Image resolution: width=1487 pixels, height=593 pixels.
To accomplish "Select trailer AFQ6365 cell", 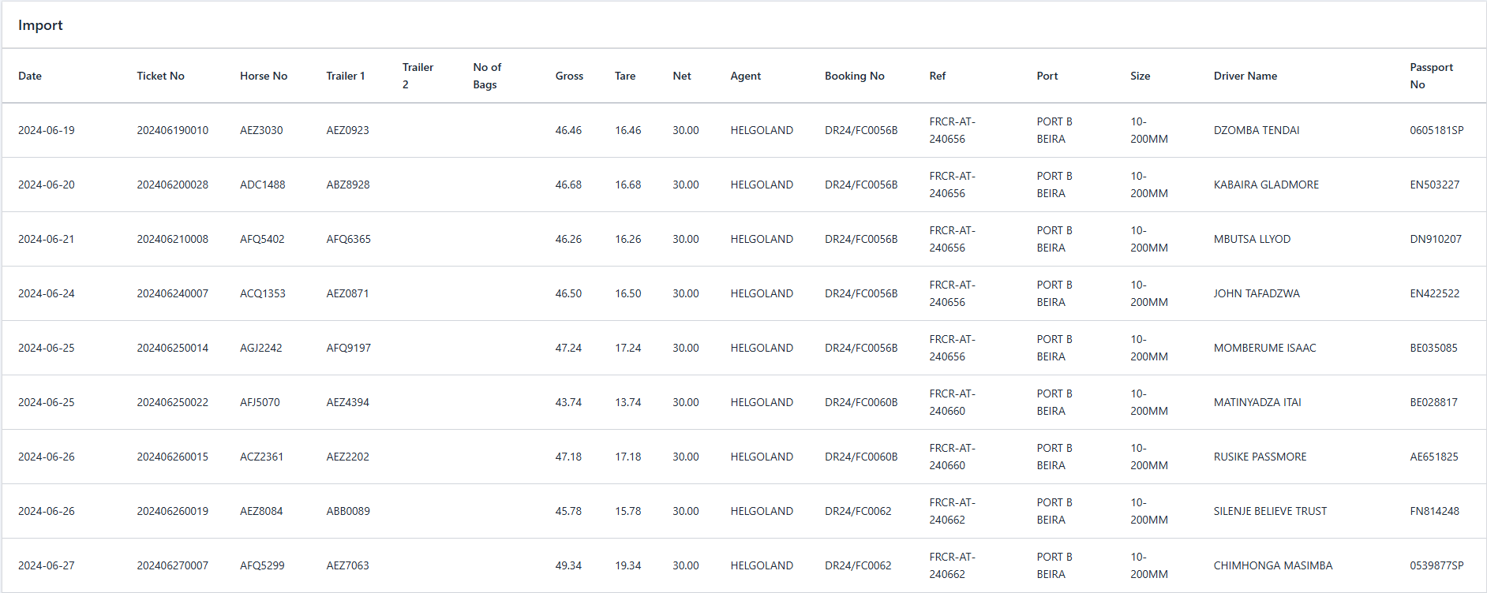I will [348, 239].
